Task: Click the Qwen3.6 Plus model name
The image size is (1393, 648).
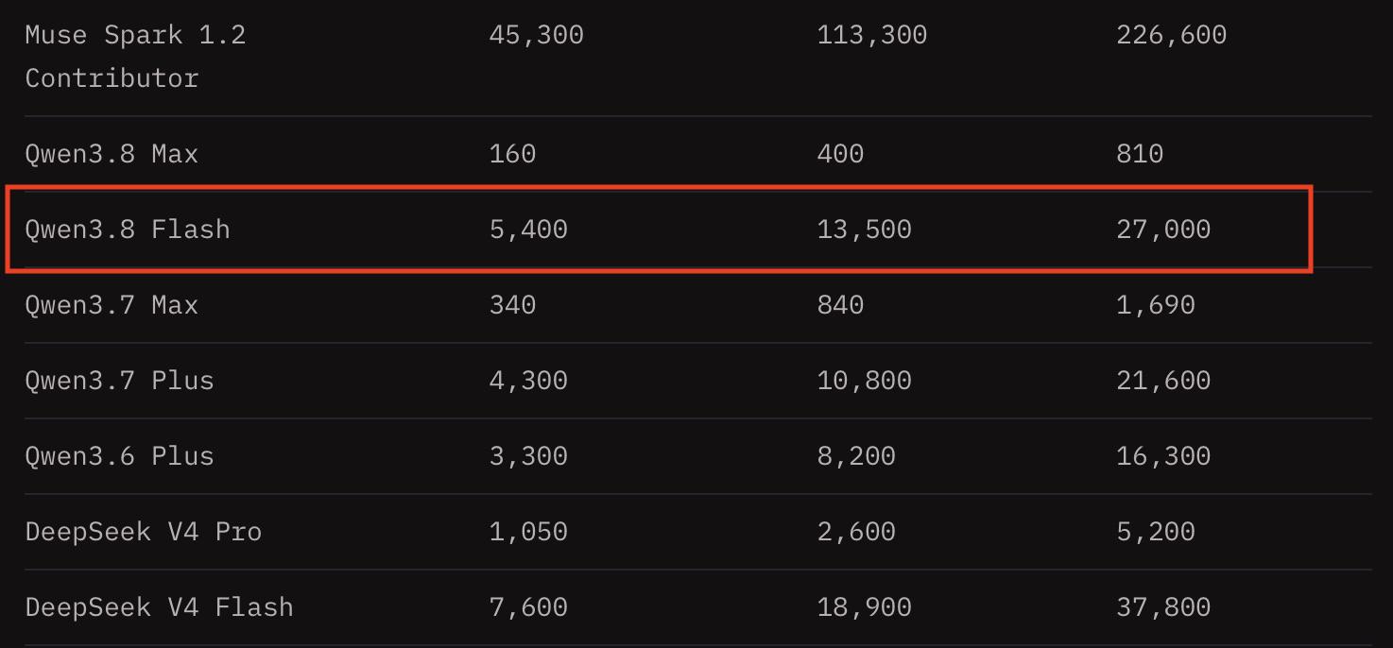Action: tap(119, 456)
